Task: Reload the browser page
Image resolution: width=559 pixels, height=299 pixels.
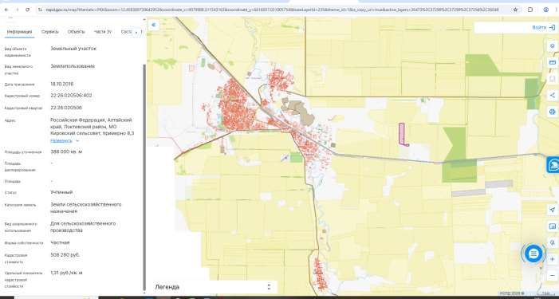Action: coord(27,10)
